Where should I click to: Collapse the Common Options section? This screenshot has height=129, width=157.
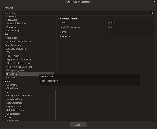[x=59, y=19]
